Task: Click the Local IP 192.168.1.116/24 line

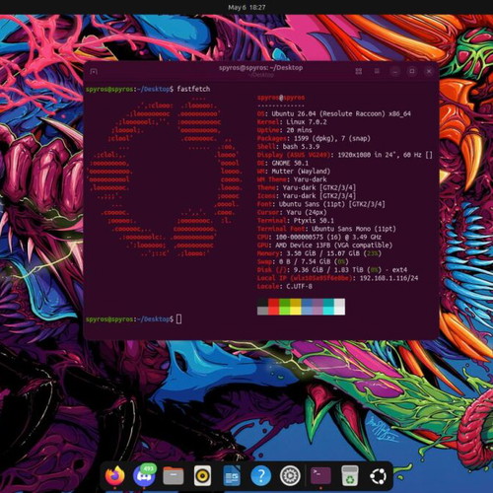Action: [337, 278]
